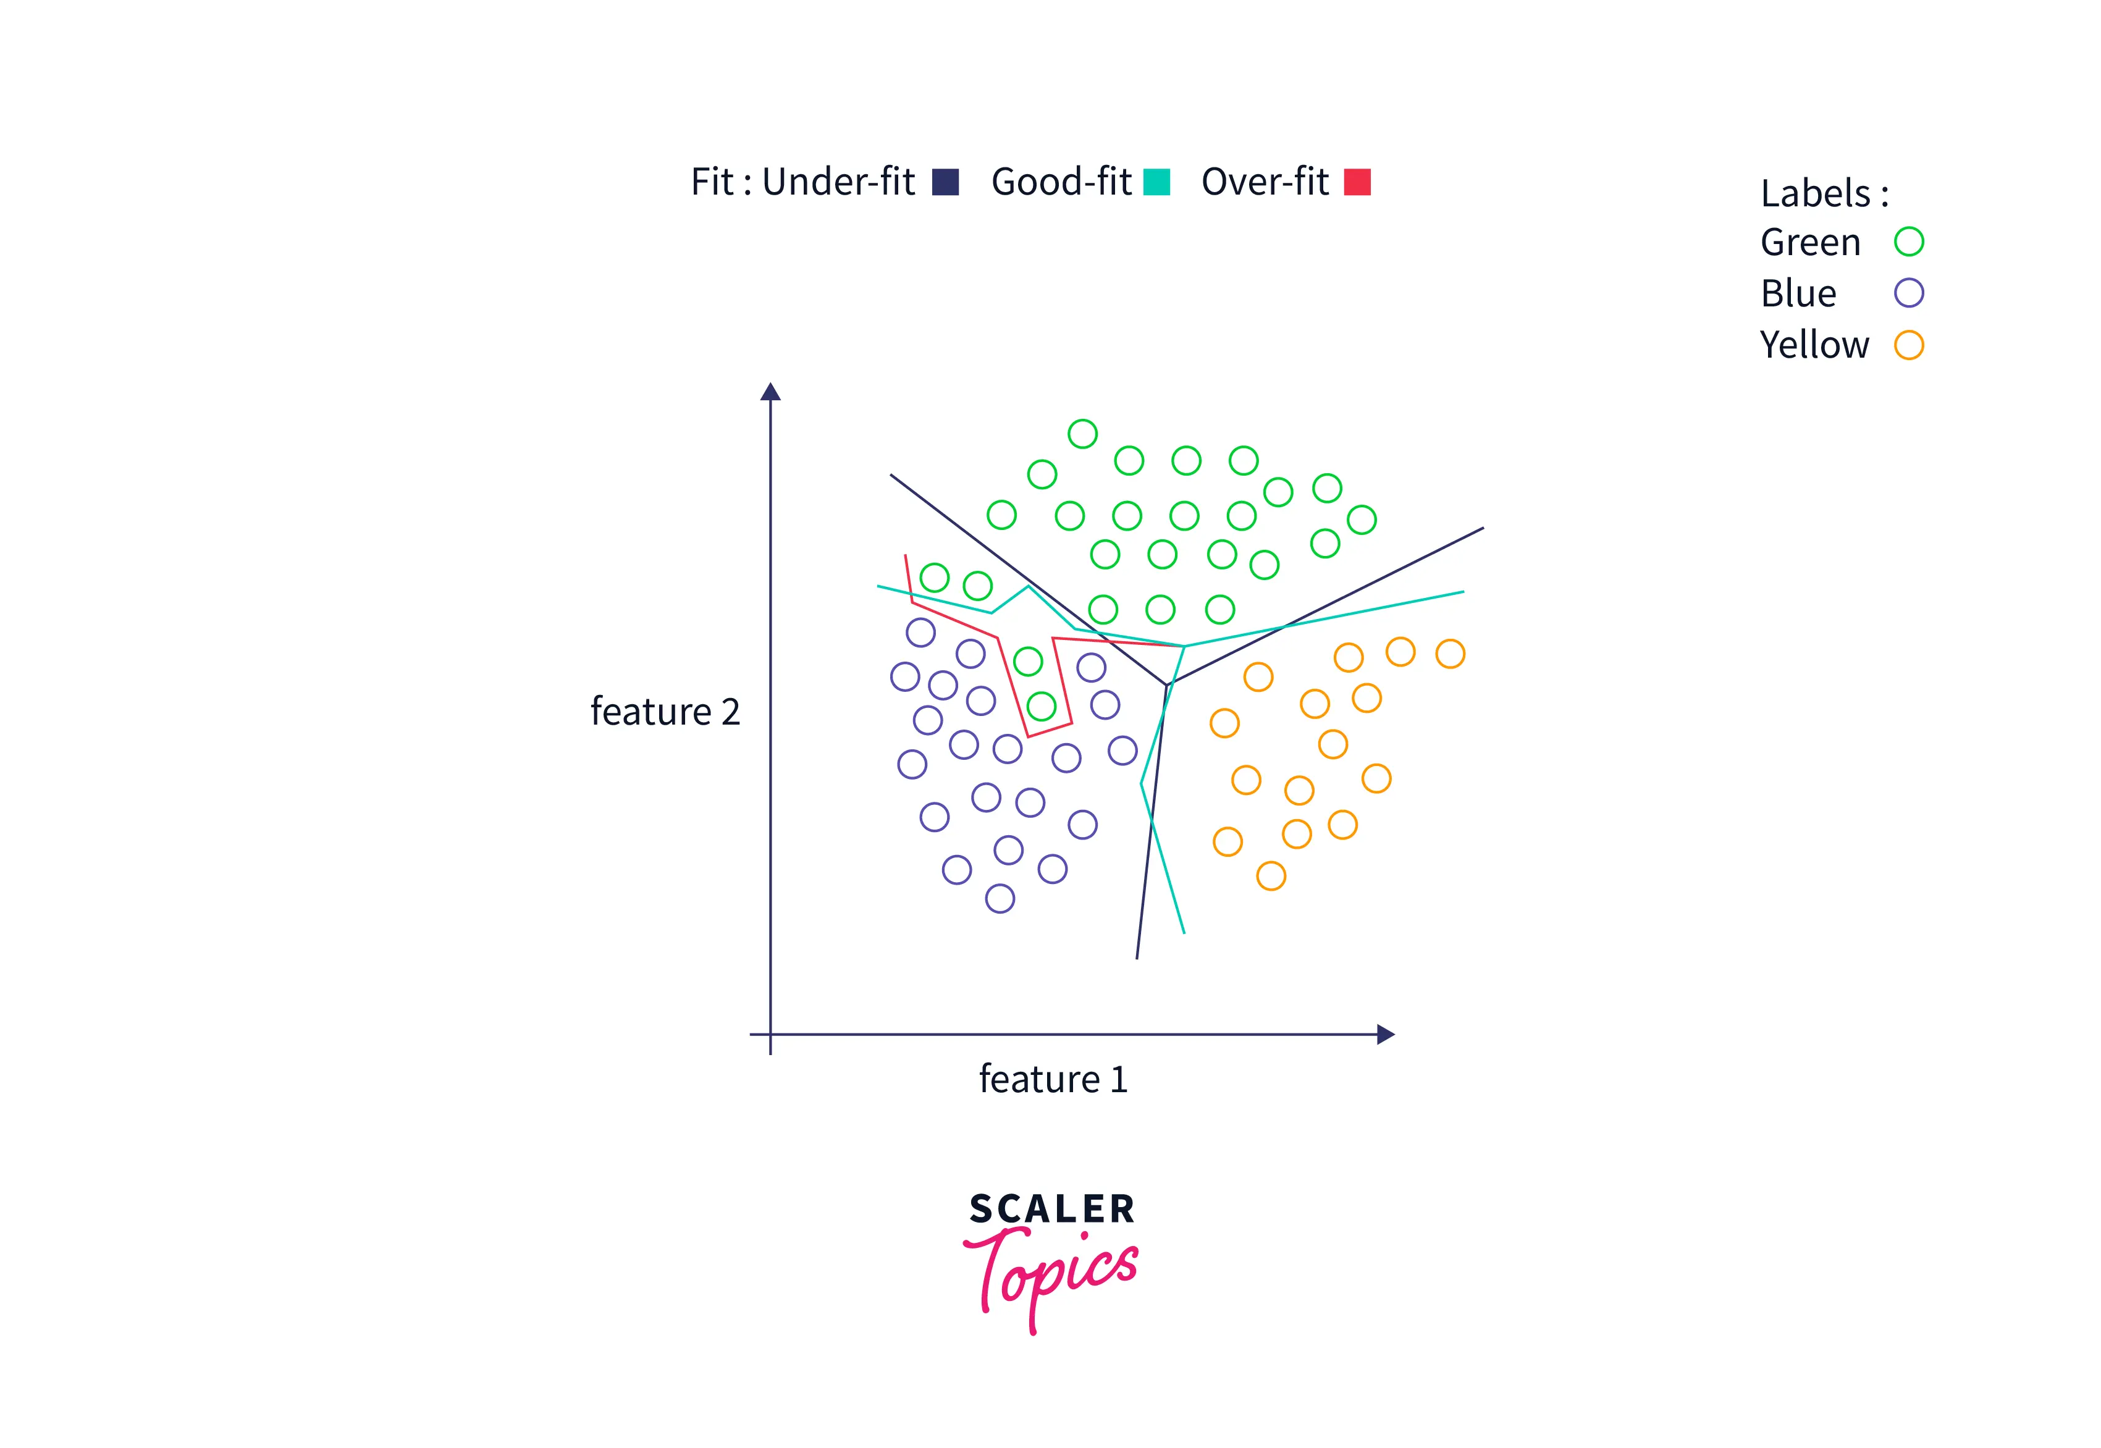Click the "Over-fit" legend text
2101x1448 pixels.
[x=1265, y=182]
